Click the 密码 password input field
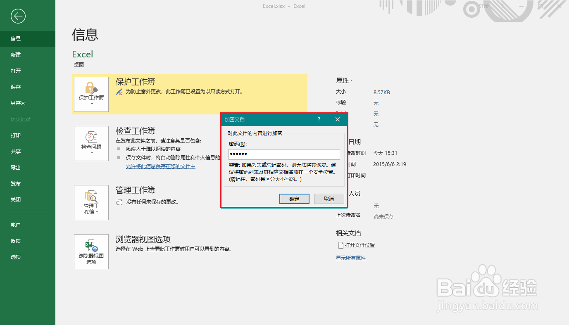Viewport: 569px width, 325px height. (284, 154)
